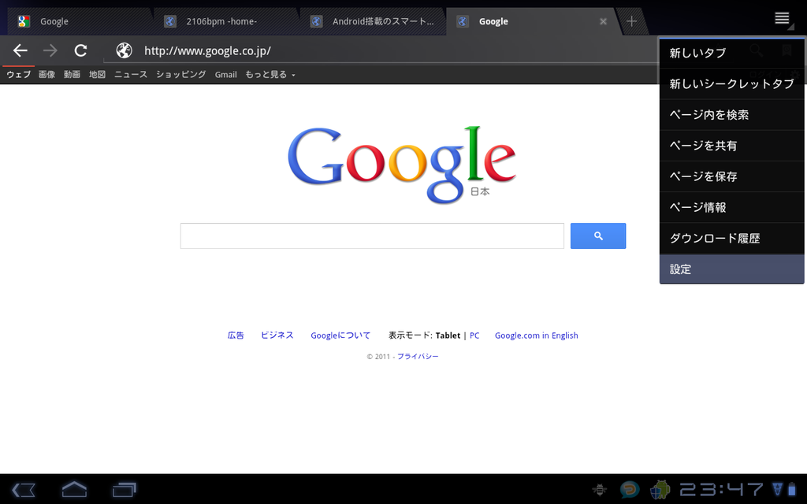Click the 23:47 clock in system bar

pyautogui.click(x=722, y=489)
